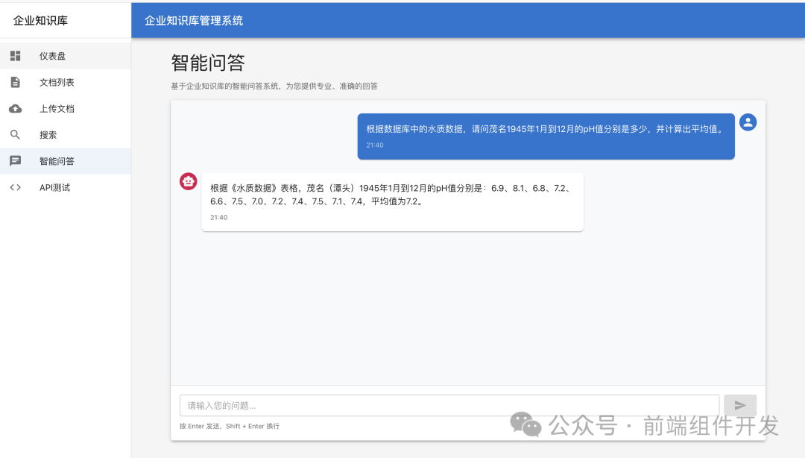Click the document list file icon
This screenshot has width=805, height=458.
tap(16, 82)
